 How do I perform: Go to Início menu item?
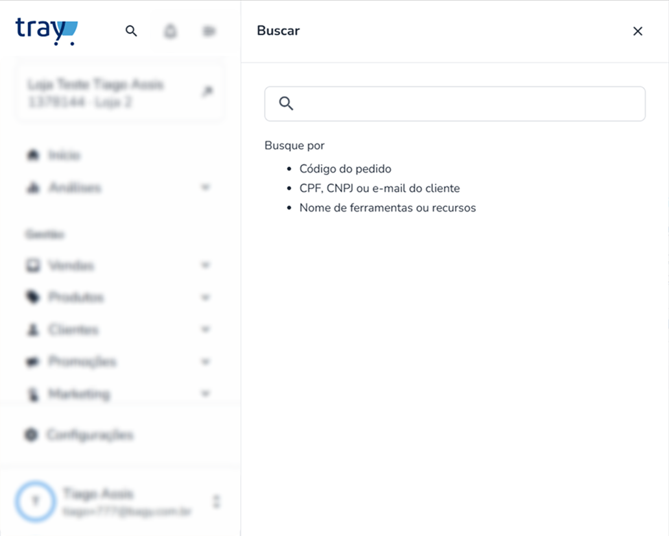[x=64, y=155]
